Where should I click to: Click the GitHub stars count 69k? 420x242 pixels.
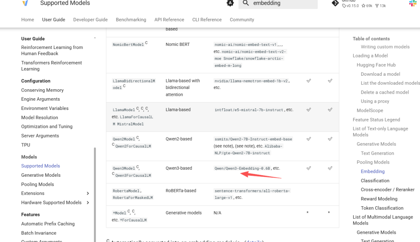click(367, 5)
